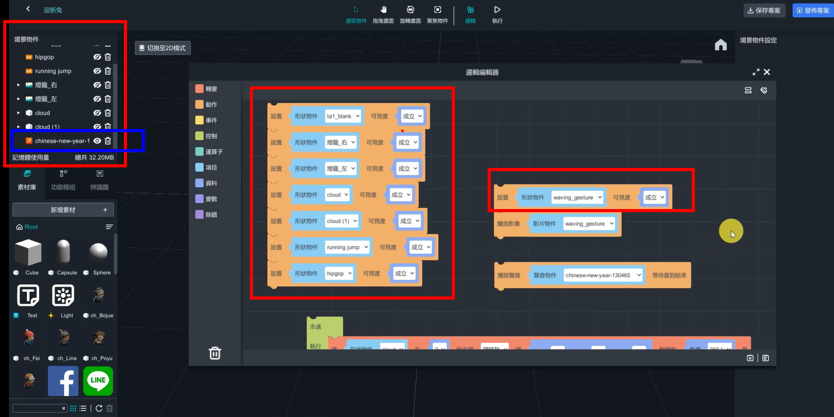The image size is (834, 417).
Task: Open the chinese-new-year-130465 sound dropdown
Action: [603, 275]
